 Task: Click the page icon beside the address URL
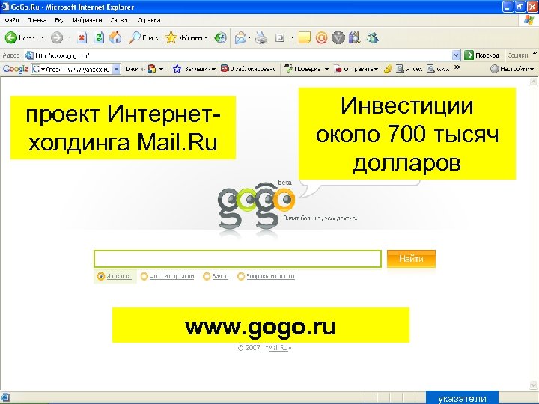click(x=30, y=55)
